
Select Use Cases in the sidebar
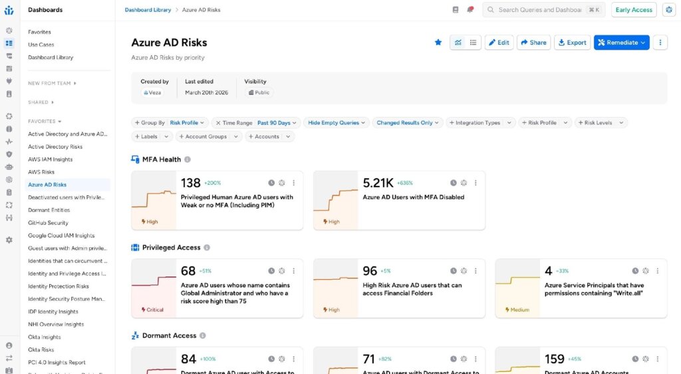pyautogui.click(x=41, y=45)
